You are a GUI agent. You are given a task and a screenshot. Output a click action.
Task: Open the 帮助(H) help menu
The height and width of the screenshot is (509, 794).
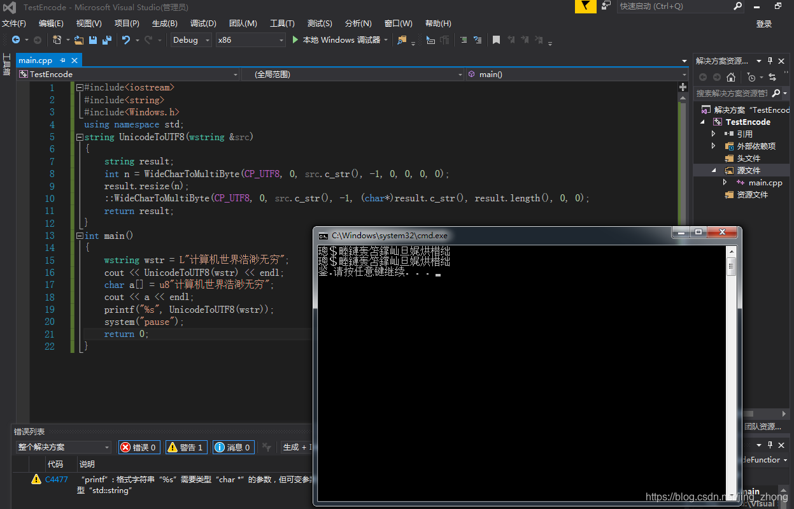tap(438, 24)
